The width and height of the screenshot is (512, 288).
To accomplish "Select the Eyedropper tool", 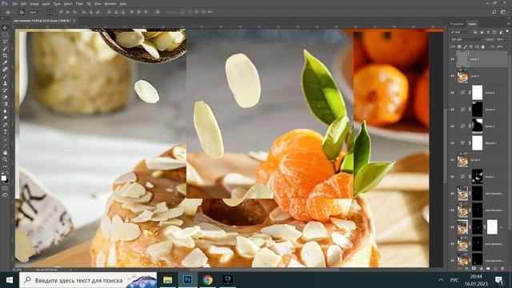I will coord(5,62).
